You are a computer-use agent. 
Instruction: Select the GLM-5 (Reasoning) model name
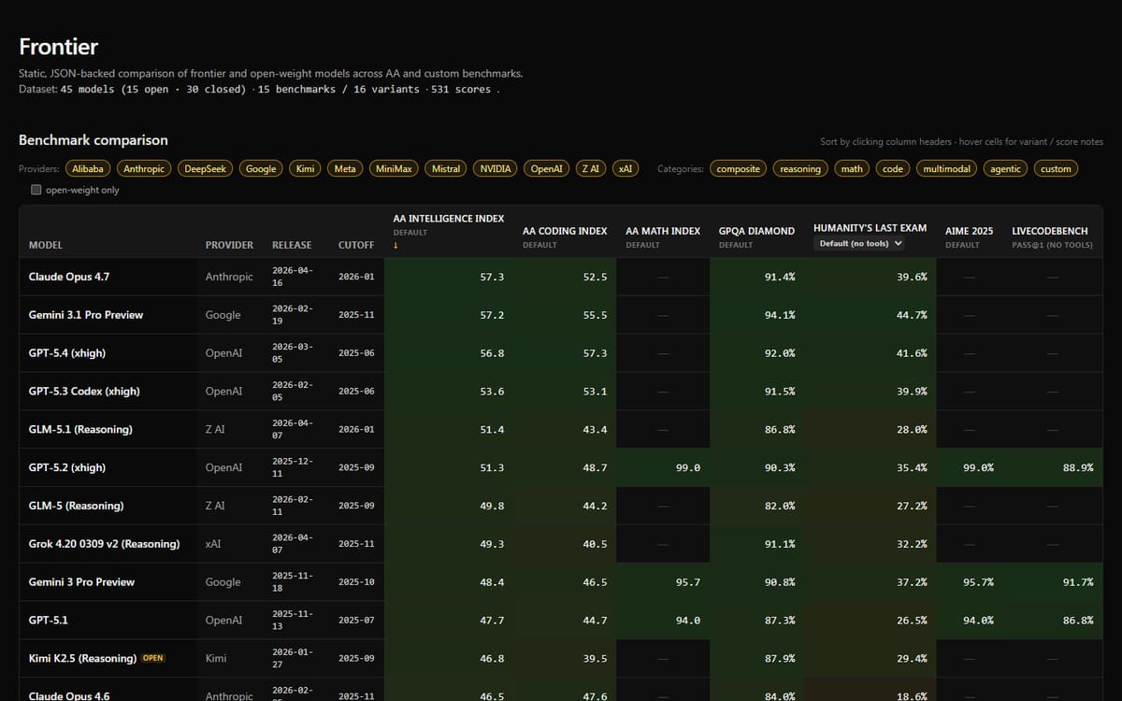76,506
